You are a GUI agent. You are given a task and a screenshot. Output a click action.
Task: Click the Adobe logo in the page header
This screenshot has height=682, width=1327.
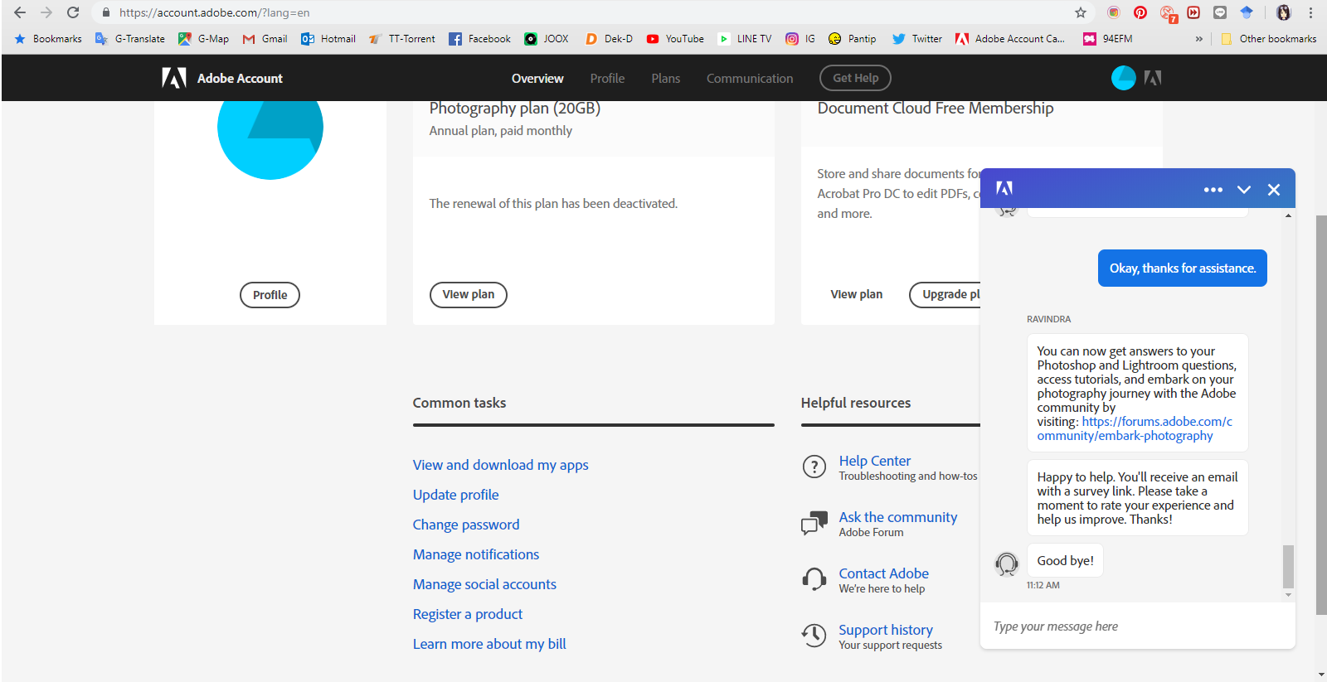[174, 78]
